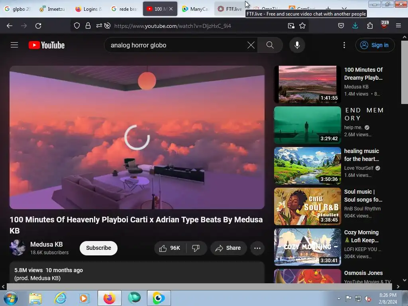The height and width of the screenshot is (306, 408).
Task: Go to YouTube home via logo
Action: tap(47, 45)
